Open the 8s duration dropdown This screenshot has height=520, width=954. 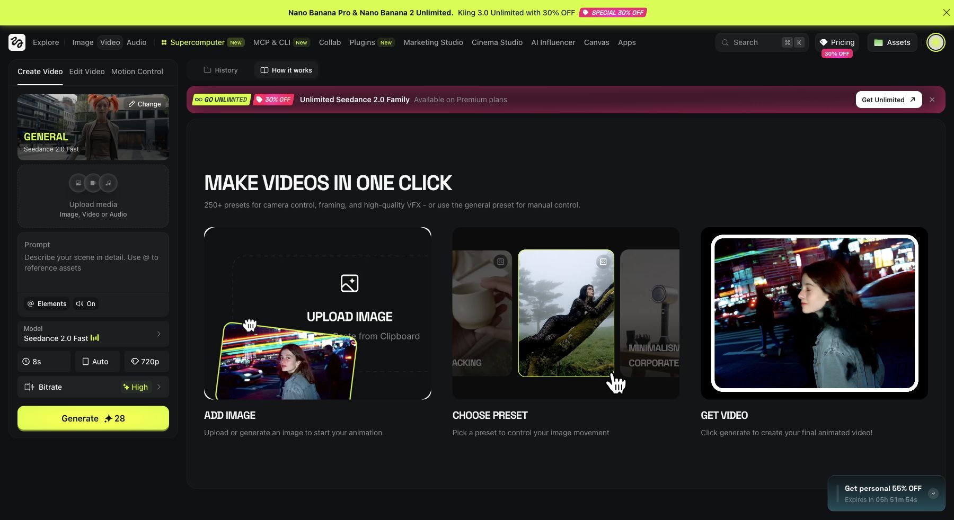(44, 362)
